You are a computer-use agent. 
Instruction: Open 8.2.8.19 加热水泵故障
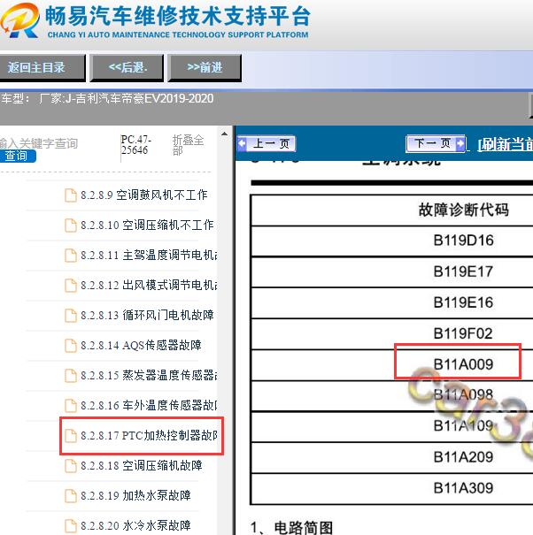135,495
